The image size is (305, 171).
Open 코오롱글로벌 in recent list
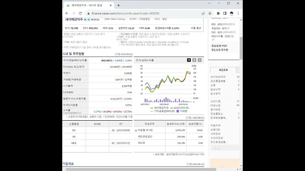pyautogui.click(x=218, y=81)
